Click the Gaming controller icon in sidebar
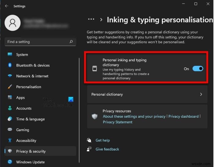214x167 pixels. [10, 129]
